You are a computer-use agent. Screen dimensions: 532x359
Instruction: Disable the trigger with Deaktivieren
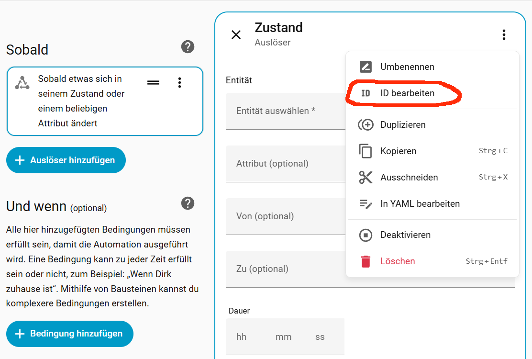coord(405,235)
